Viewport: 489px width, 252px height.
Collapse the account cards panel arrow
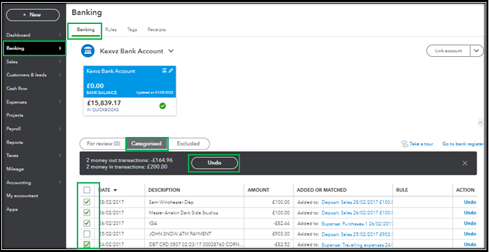pos(480,123)
